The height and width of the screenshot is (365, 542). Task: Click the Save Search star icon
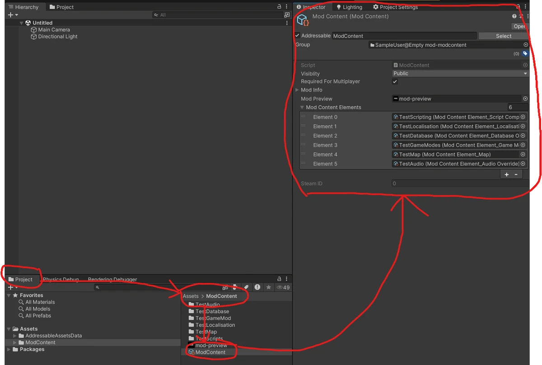click(x=269, y=287)
